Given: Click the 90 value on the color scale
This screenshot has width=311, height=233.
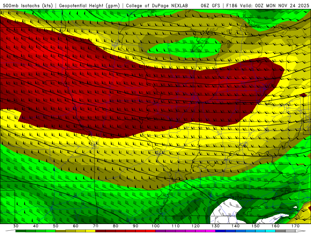Looking at the screenshot, I should click(135, 226).
